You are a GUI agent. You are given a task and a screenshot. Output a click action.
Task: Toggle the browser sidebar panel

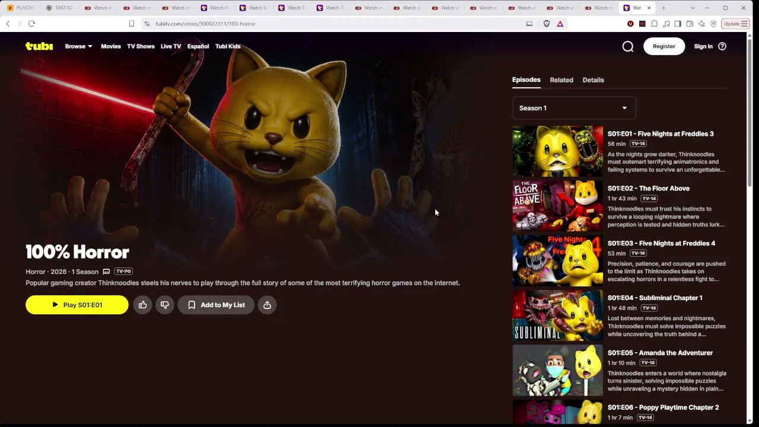(x=678, y=24)
